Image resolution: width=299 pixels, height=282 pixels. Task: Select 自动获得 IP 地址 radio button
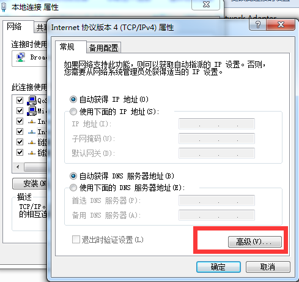coord(73,99)
